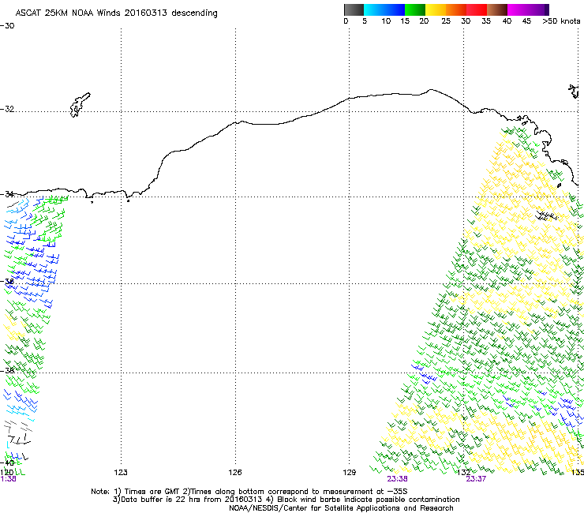Click the purple '23:38' swath time label

tap(397, 479)
